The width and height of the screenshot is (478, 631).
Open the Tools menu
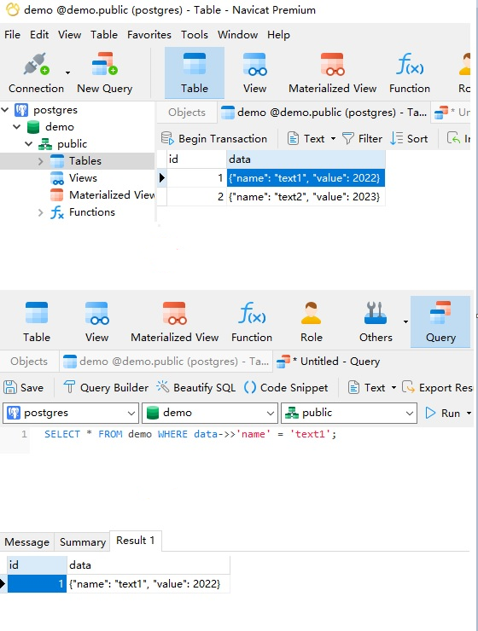pos(194,35)
